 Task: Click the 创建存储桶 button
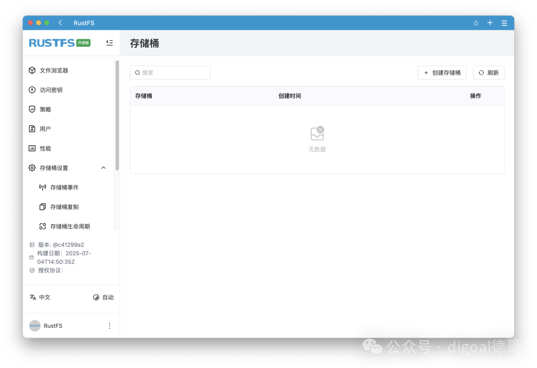pos(442,73)
